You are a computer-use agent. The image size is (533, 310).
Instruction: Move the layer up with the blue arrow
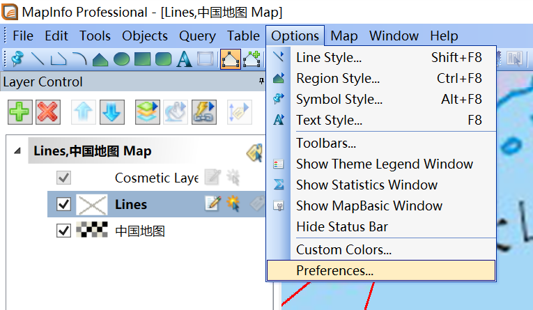84,112
